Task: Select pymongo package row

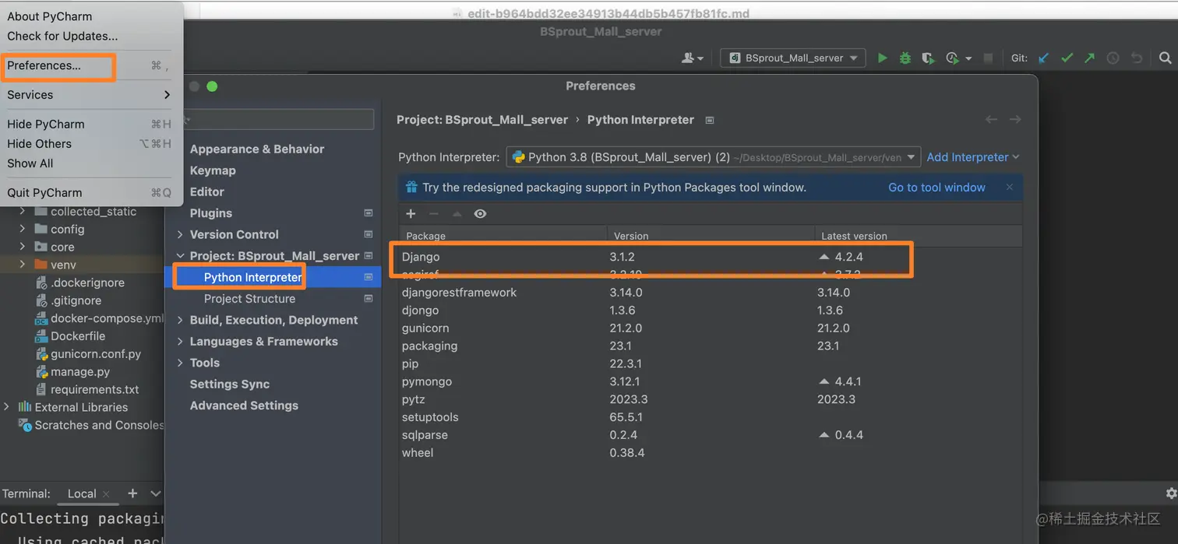Action: (710, 381)
